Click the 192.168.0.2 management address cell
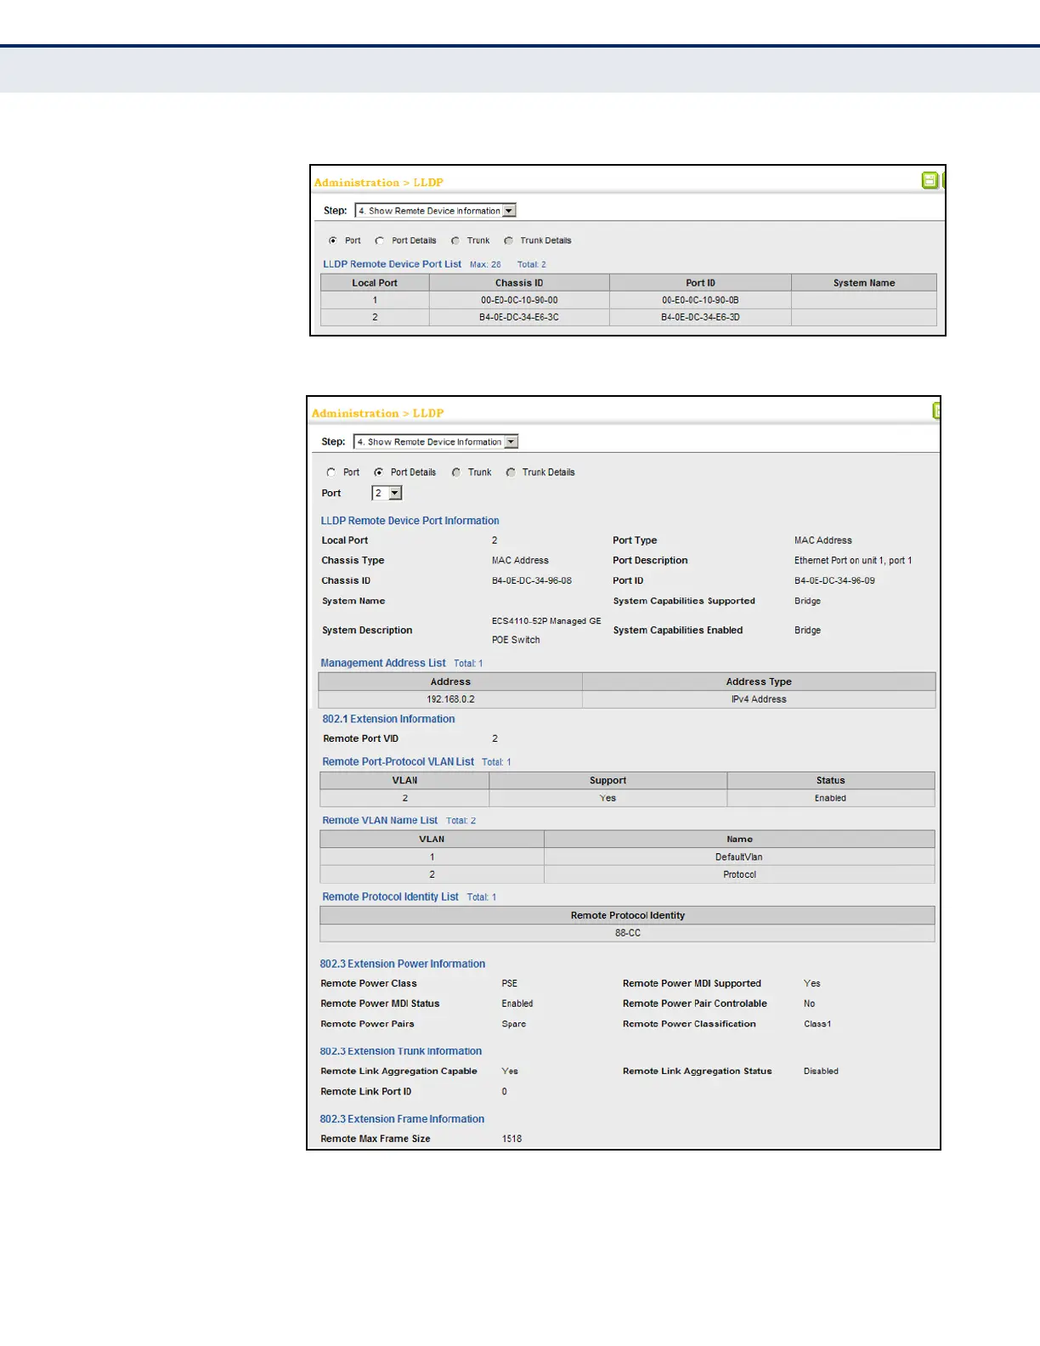This screenshot has height=1346, width=1040. tap(450, 699)
